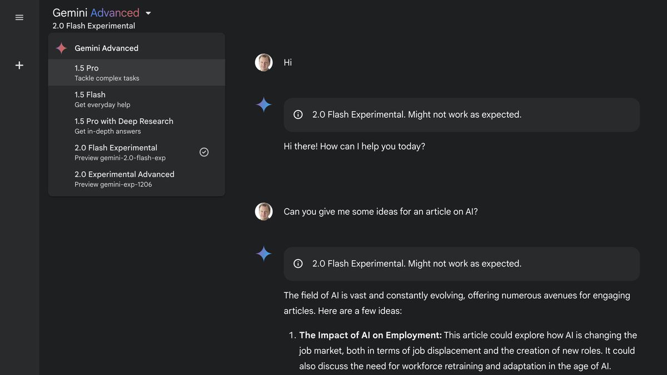Viewport: 667px width, 375px height.
Task: Click the Gemini sparkle beside the article ideas reply
Action: coord(263,253)
